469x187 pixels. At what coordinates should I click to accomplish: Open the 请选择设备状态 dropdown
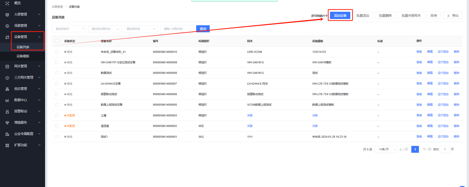pyautogui.click(x=105, y=29)
